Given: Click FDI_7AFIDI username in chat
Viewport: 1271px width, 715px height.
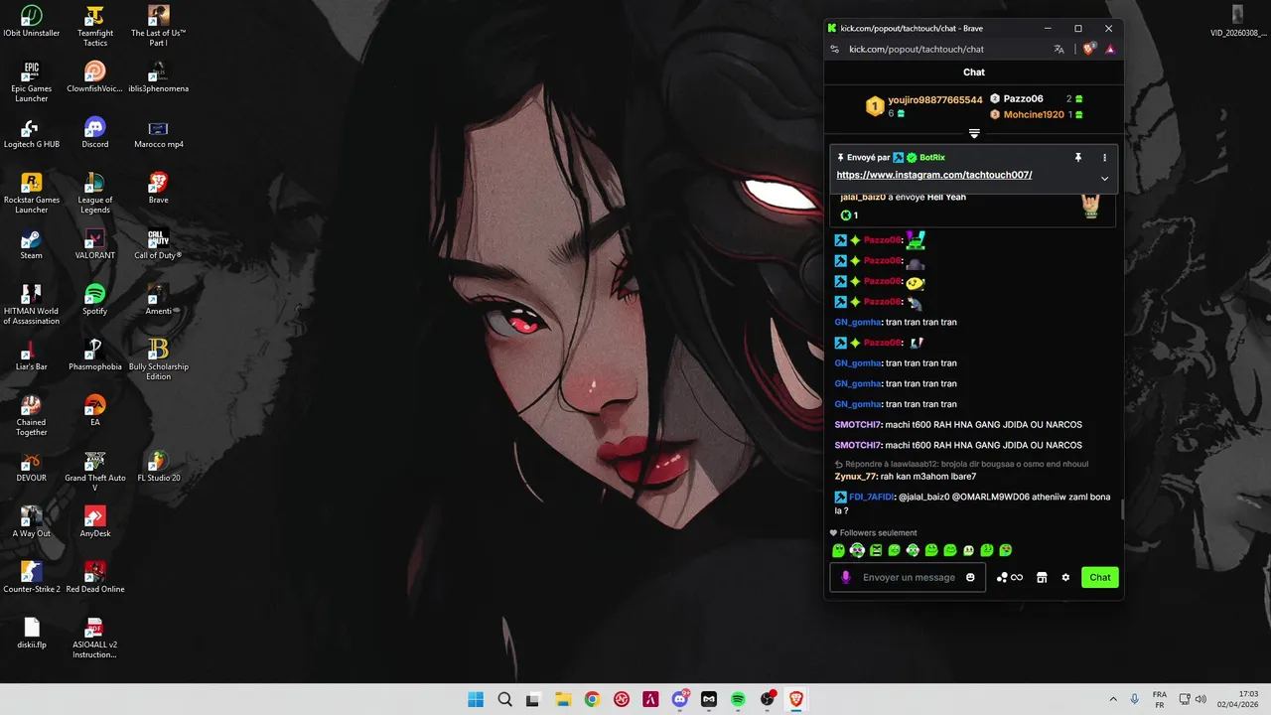Looking at the screenshot, I should tap(871, 497).
